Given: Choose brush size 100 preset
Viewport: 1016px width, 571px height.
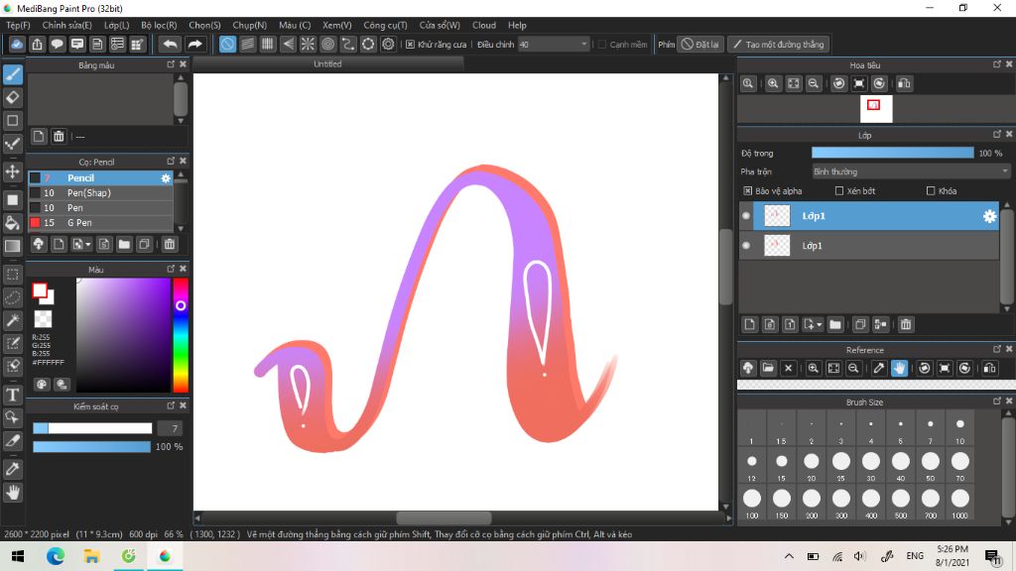Looking at the screenshot, I should point(752,502).
